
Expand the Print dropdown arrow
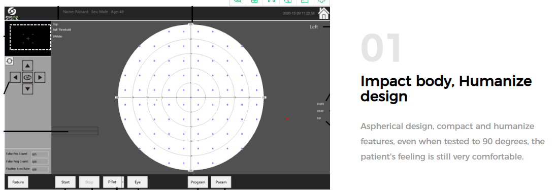[123, 182]
